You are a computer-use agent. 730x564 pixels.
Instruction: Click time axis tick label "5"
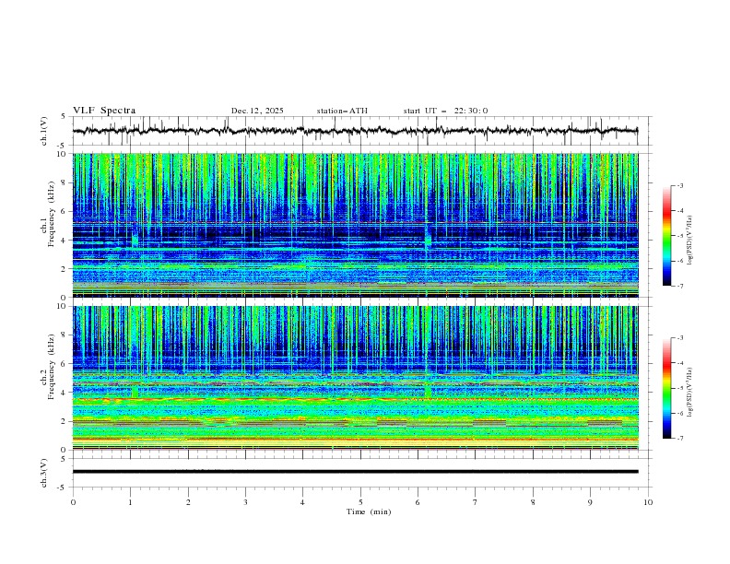360,502
